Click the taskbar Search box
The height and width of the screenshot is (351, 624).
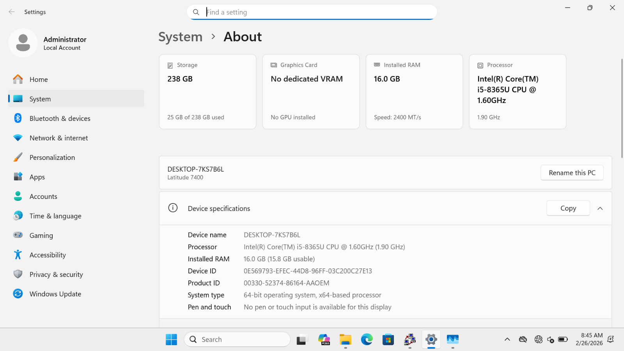(237, 339)
